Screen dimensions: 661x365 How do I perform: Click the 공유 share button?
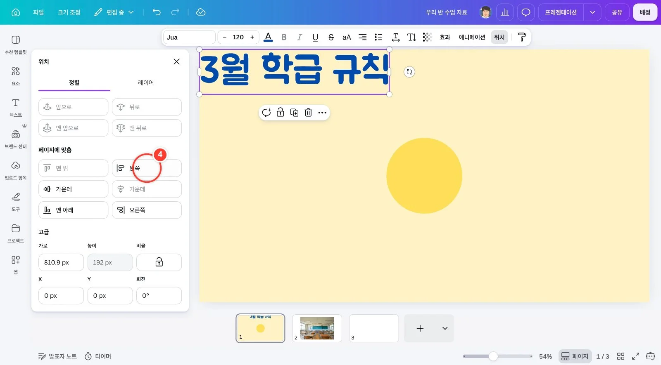point(617,12)
